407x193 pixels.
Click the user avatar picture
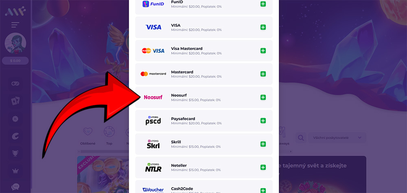(15, 43)
